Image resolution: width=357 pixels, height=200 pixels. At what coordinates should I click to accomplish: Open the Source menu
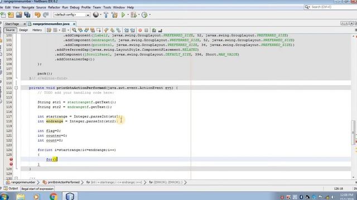tap(41, 7)
